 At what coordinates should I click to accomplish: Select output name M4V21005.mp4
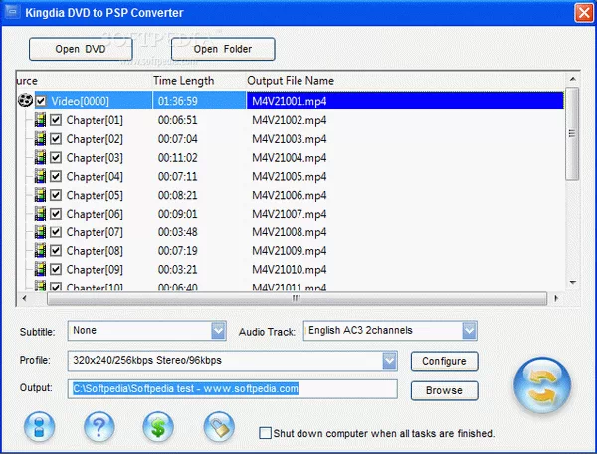pos(289,176)
